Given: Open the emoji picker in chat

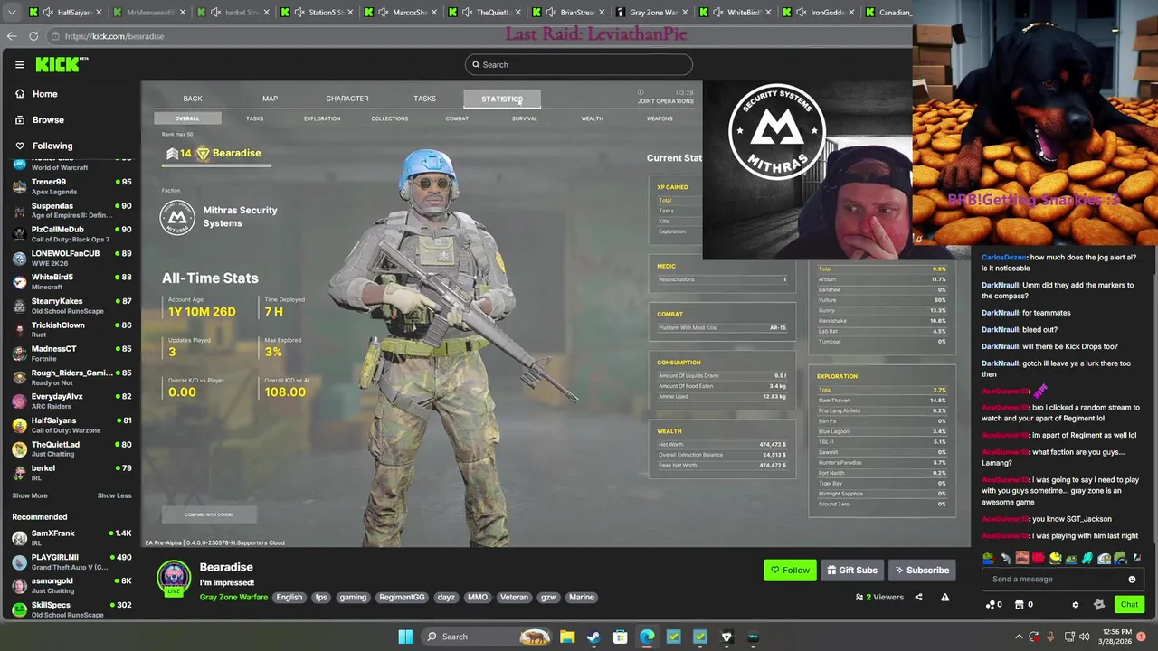Looking at the screenshot, I should (x=1132, y=580).
